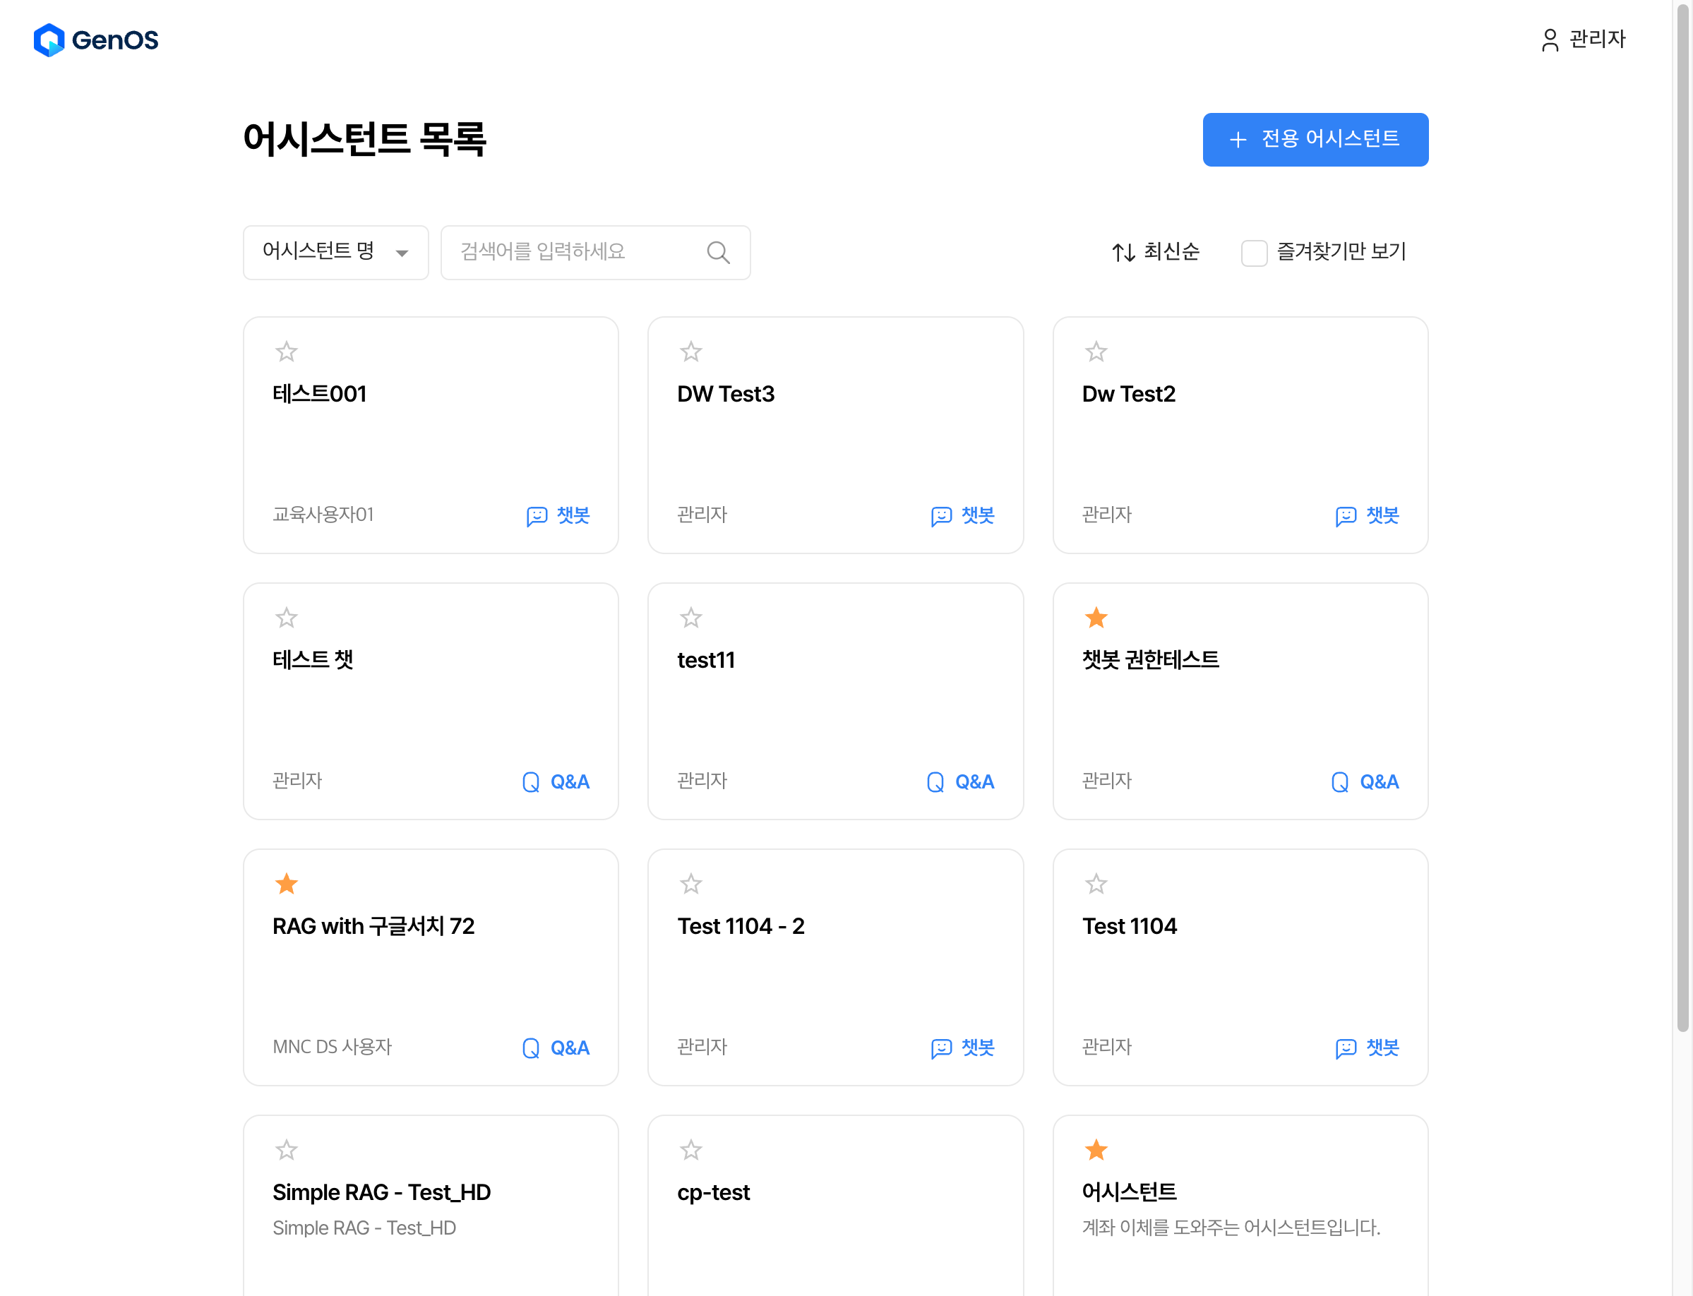This screenshot has width=1693, height=1296.
Task: Click the GenOS logo icon
Action: (49, 40)
